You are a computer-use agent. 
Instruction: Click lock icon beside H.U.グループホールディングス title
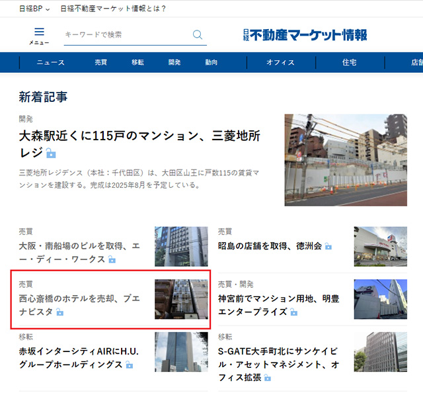(130, 365)
